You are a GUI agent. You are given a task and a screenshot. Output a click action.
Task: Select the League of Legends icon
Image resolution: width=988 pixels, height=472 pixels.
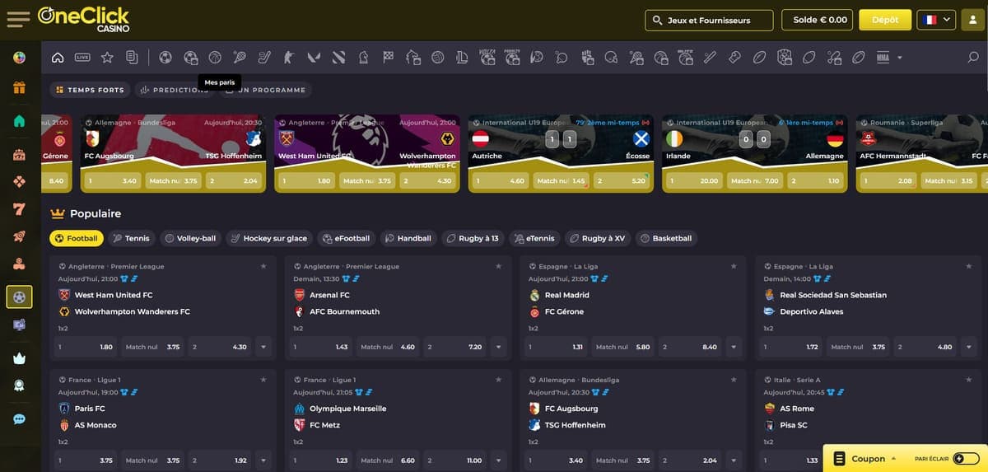462,58
